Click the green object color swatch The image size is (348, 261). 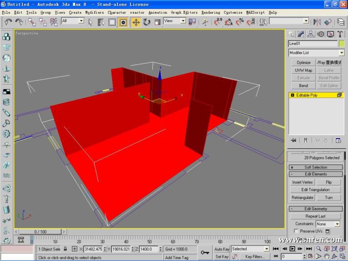(x=341, y=44)
